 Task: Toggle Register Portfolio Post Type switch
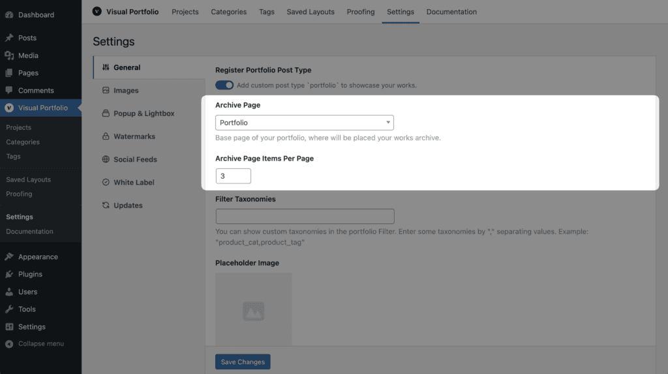click(224, 86)
